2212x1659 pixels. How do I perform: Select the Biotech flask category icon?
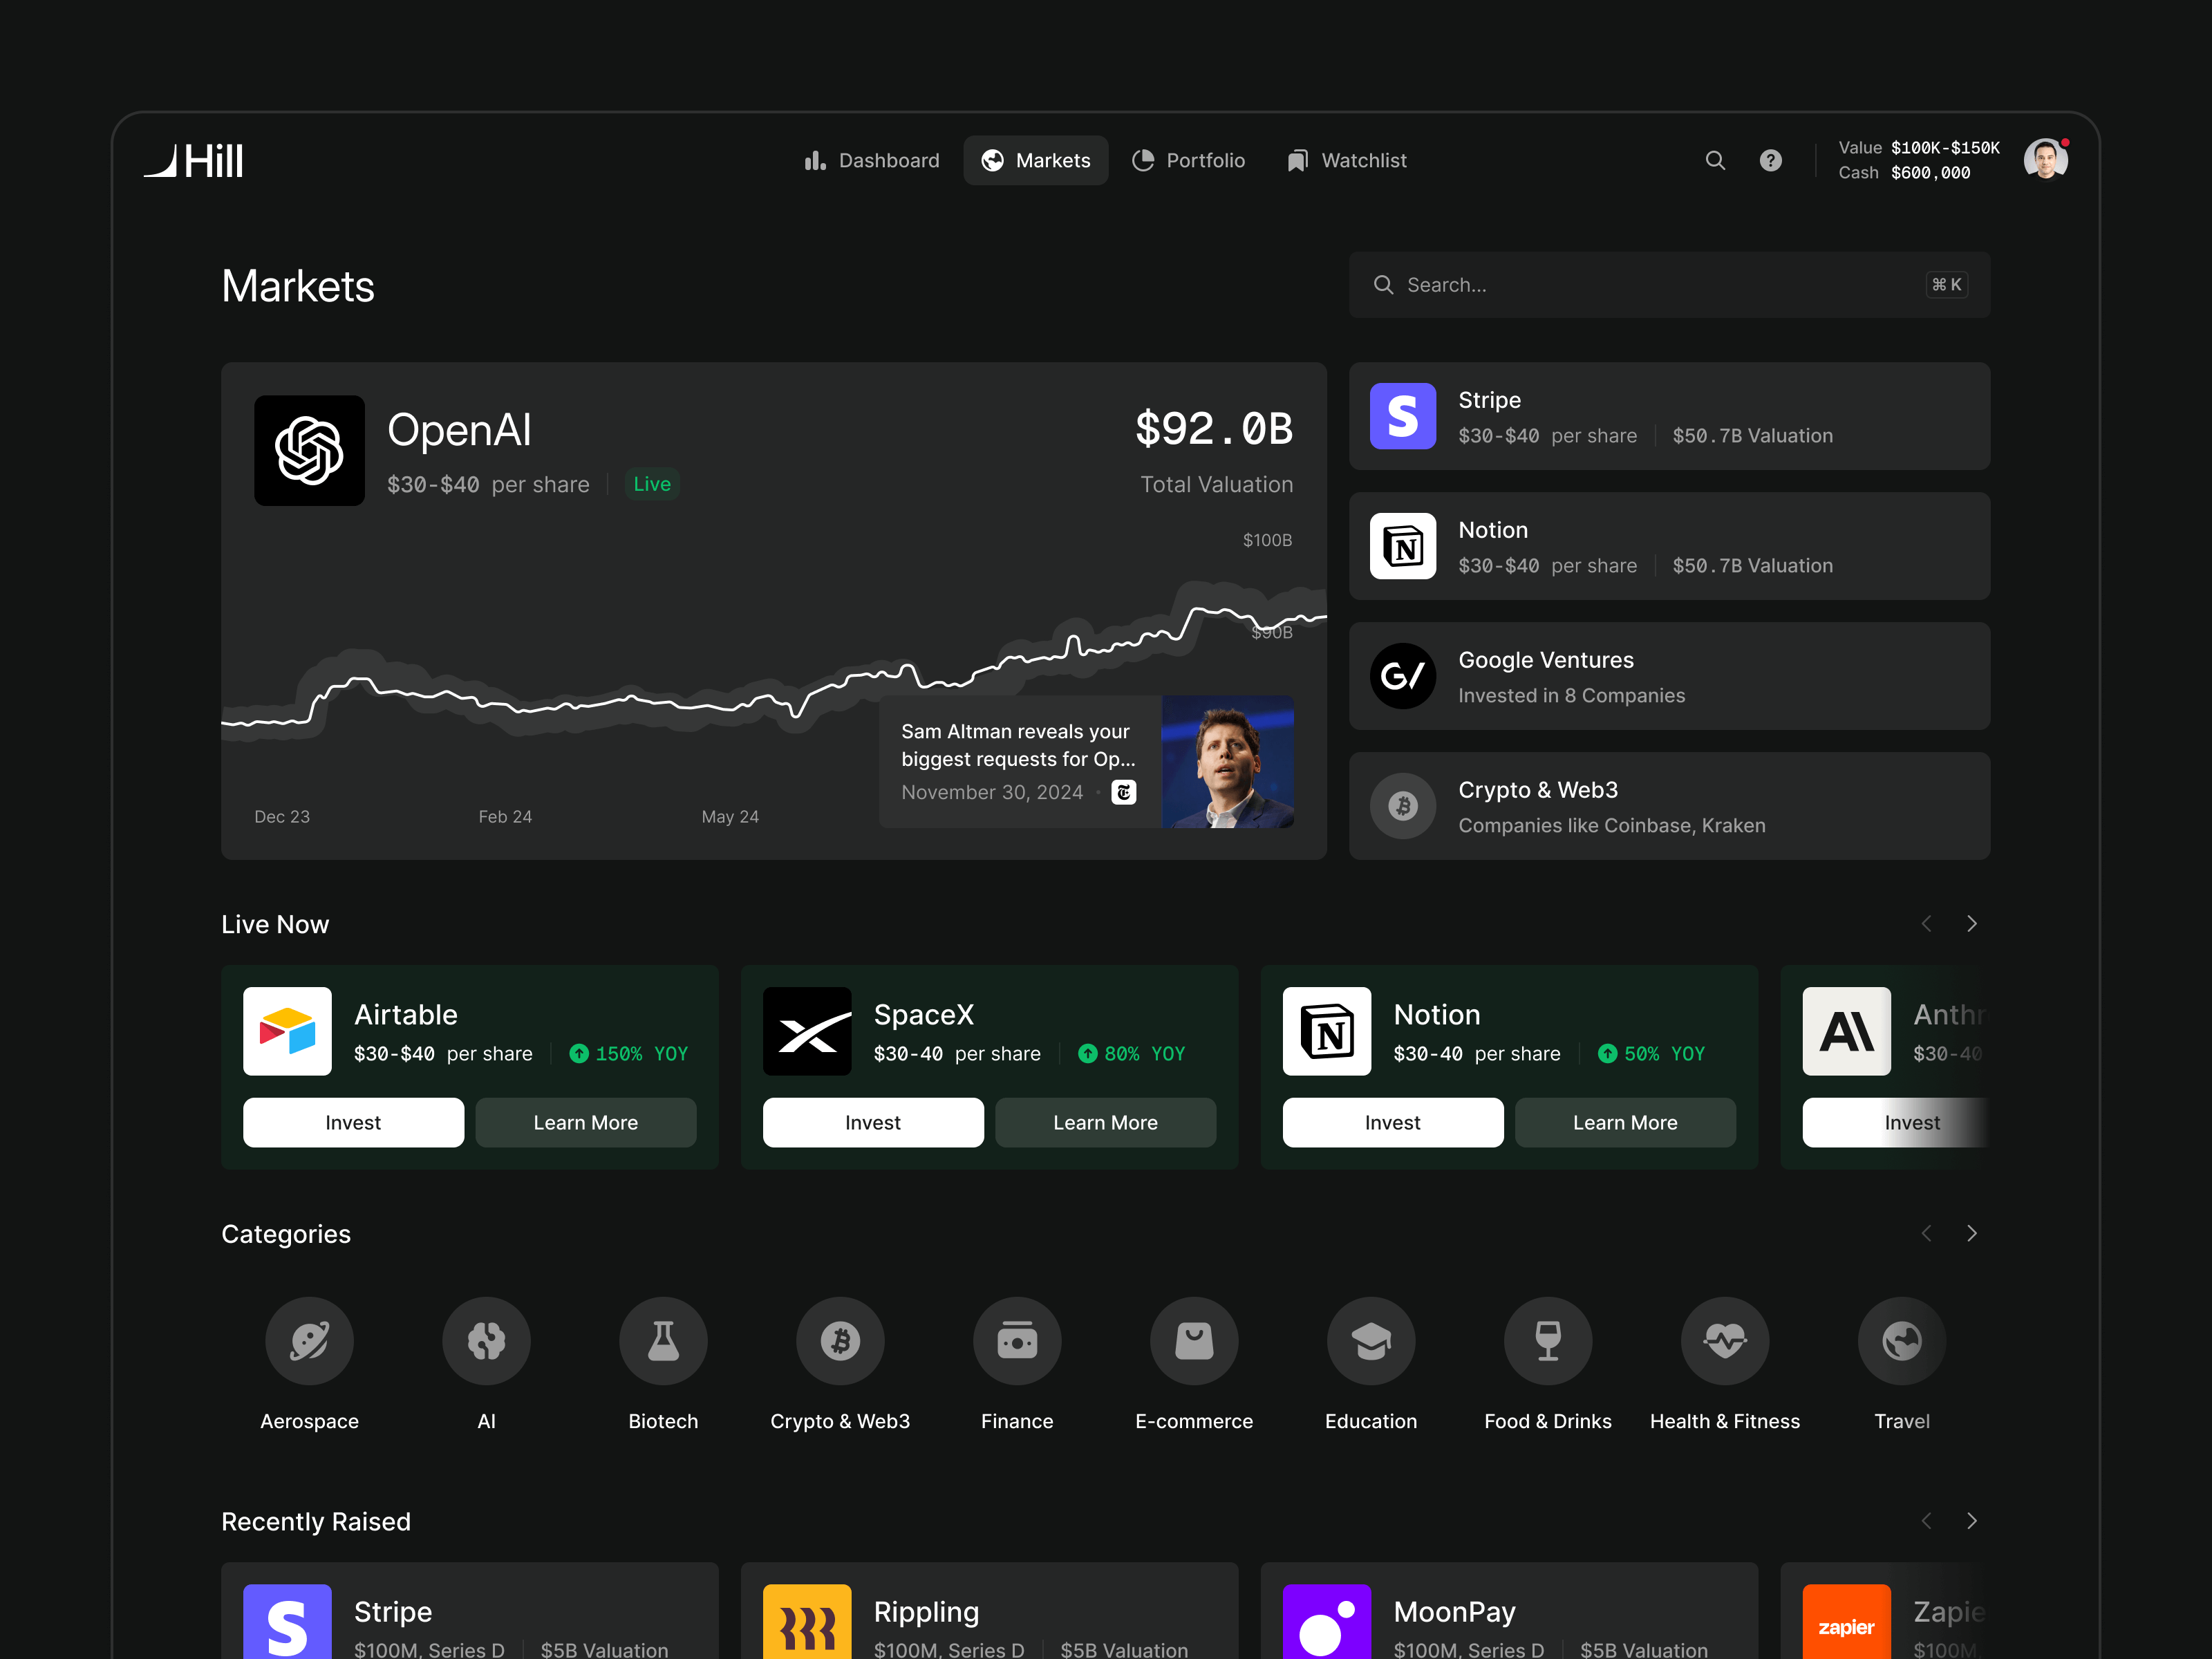click(663, 1341)
